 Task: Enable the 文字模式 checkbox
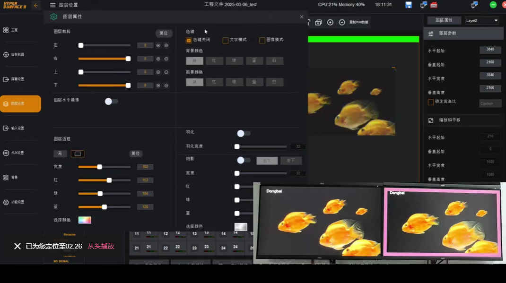226,40
